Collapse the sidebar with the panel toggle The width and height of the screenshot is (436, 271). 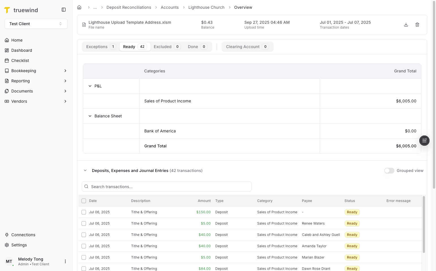(63, 9)
